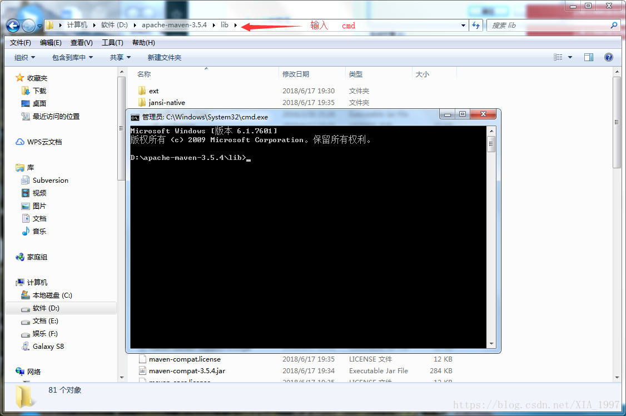Click the search magnifier icon

pyautogui.click(x=614, y=25)
